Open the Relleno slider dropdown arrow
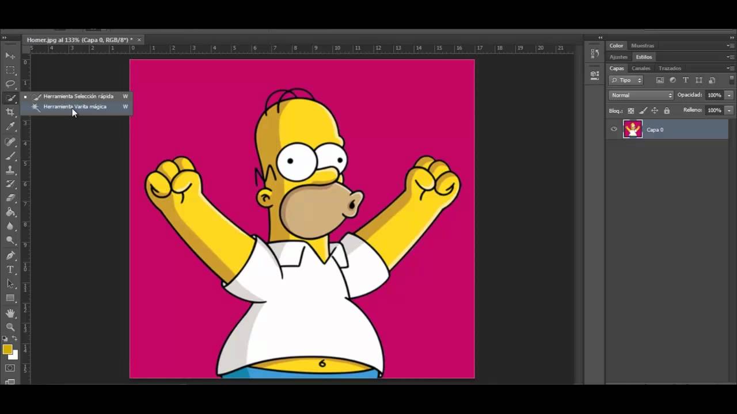 [729, 110]
